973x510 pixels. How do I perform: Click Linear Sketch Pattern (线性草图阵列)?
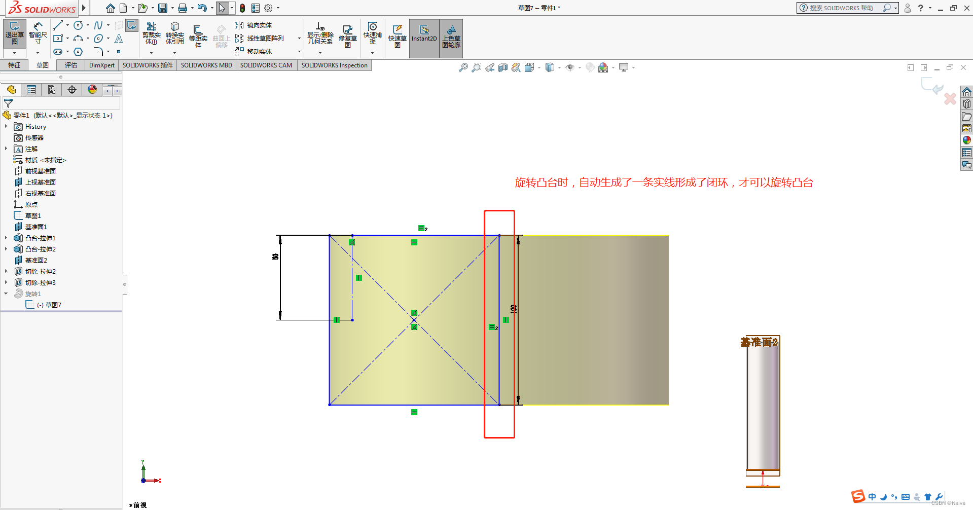[x=260, y=39]
